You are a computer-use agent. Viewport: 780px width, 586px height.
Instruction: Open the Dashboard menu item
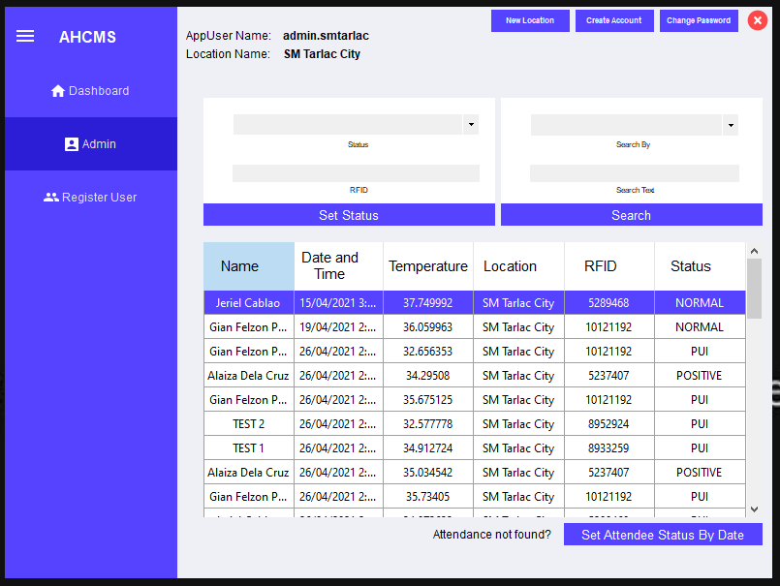click(90, 91)
